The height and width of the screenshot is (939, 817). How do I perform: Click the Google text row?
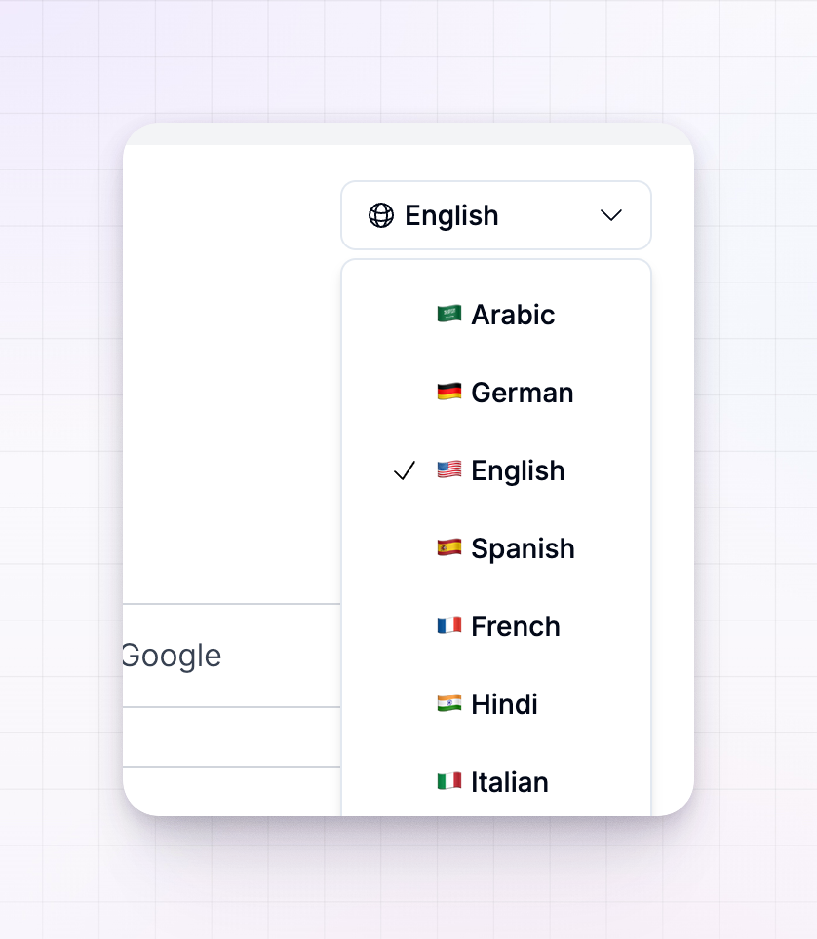(x=231, y=656)
